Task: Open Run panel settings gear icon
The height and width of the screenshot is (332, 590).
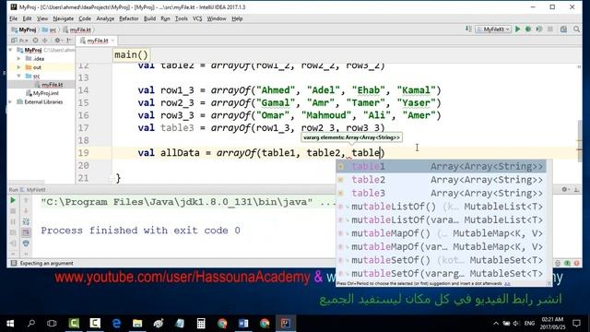Action: (x=565, y=189)
